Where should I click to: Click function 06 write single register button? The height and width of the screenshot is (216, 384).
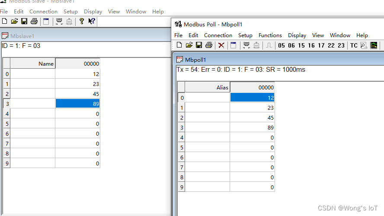pyautogui.click(x=291, y=45)
